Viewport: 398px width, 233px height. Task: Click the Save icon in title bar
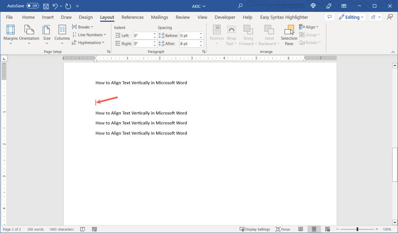tap(46, 6)
